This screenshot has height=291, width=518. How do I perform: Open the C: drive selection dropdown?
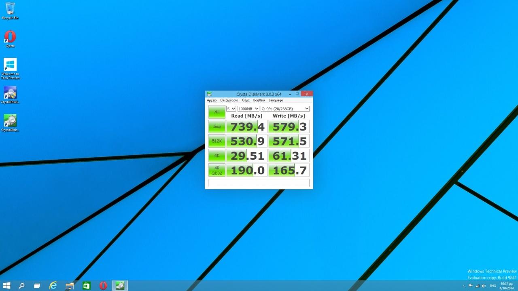coord(285,109)
